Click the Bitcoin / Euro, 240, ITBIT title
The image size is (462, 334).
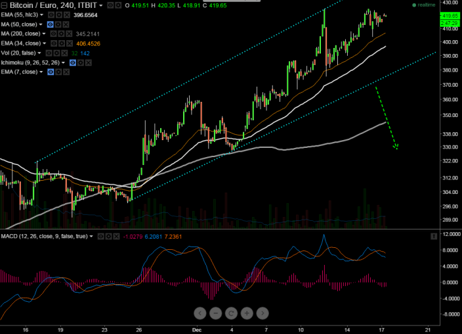coord(53,5)
